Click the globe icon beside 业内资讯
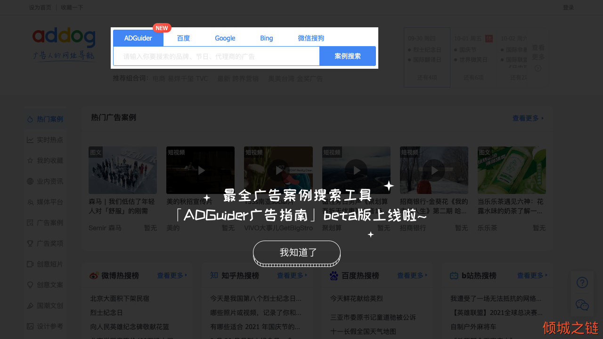This screenshot has width=603, height=339. point(30,181)
